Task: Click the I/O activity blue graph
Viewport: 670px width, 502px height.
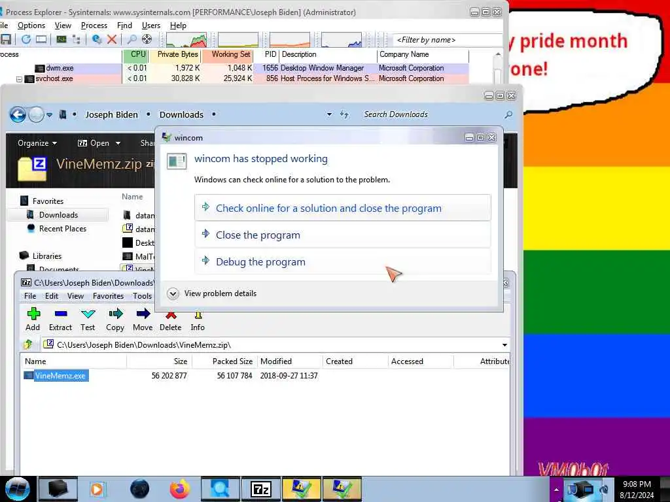Action: 341,40
